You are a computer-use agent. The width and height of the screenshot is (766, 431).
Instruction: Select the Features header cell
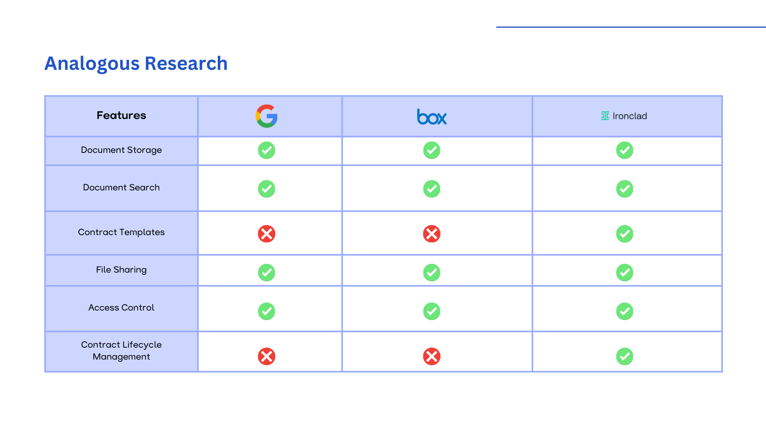pyautogui.click(x=121, y=116)
